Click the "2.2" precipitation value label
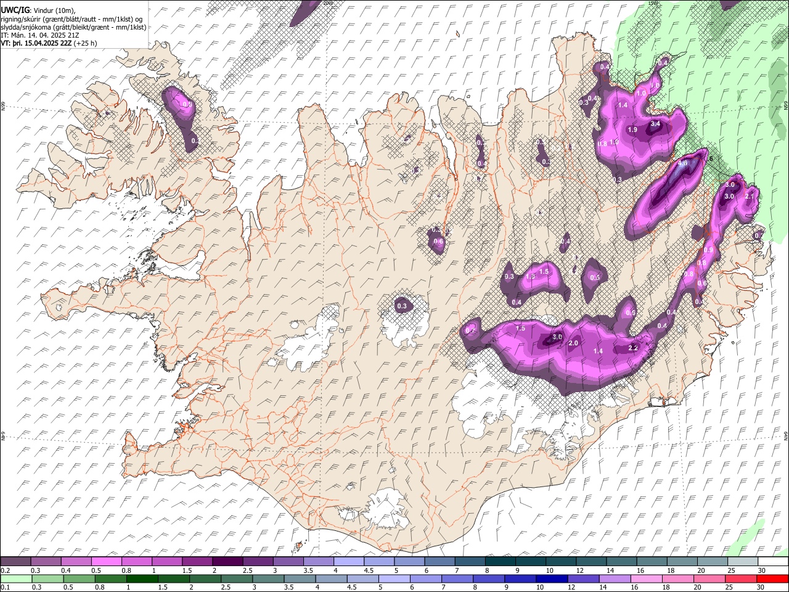Screen dimensions: 789x592 coord(632,348)
